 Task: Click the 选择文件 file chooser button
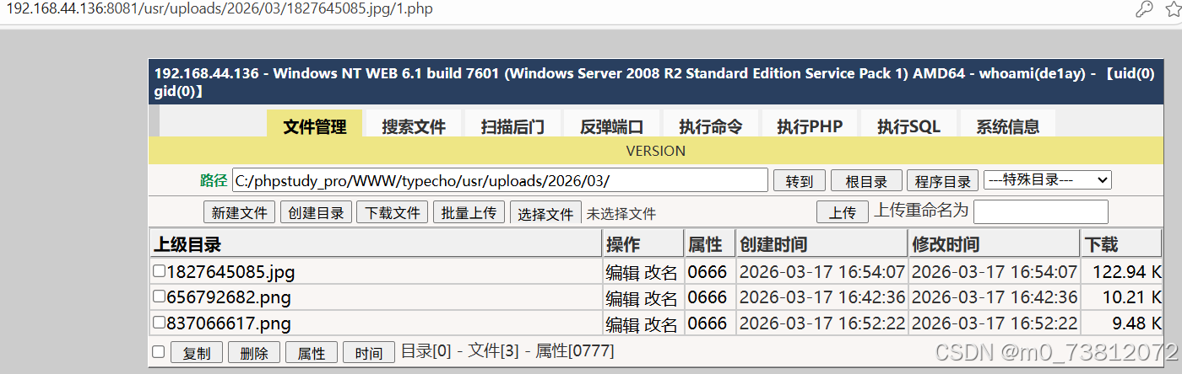point(545,213)
